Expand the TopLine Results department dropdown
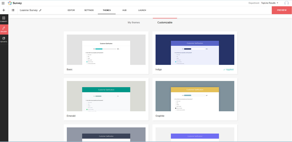 [270, 3]
